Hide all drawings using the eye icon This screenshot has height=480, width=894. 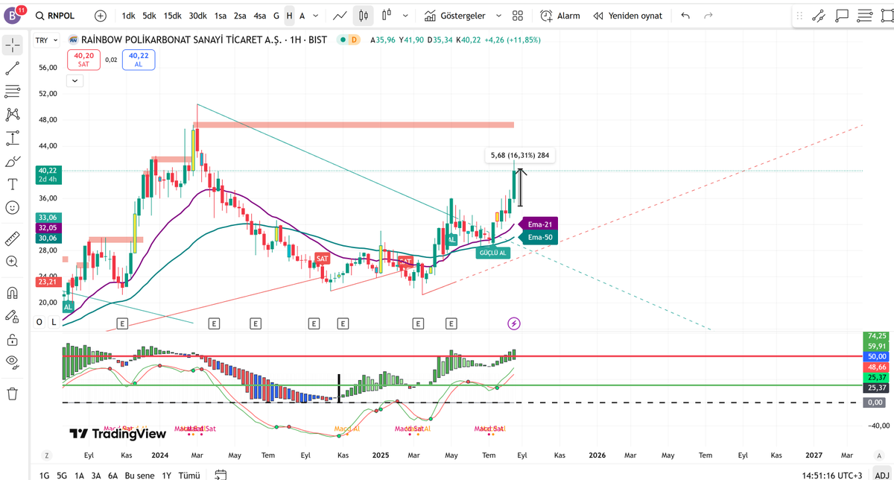[13, 362]
